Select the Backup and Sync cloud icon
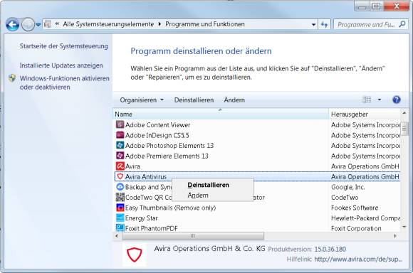Viewport: 413px width, 273px height. click(x=120, y=187)
